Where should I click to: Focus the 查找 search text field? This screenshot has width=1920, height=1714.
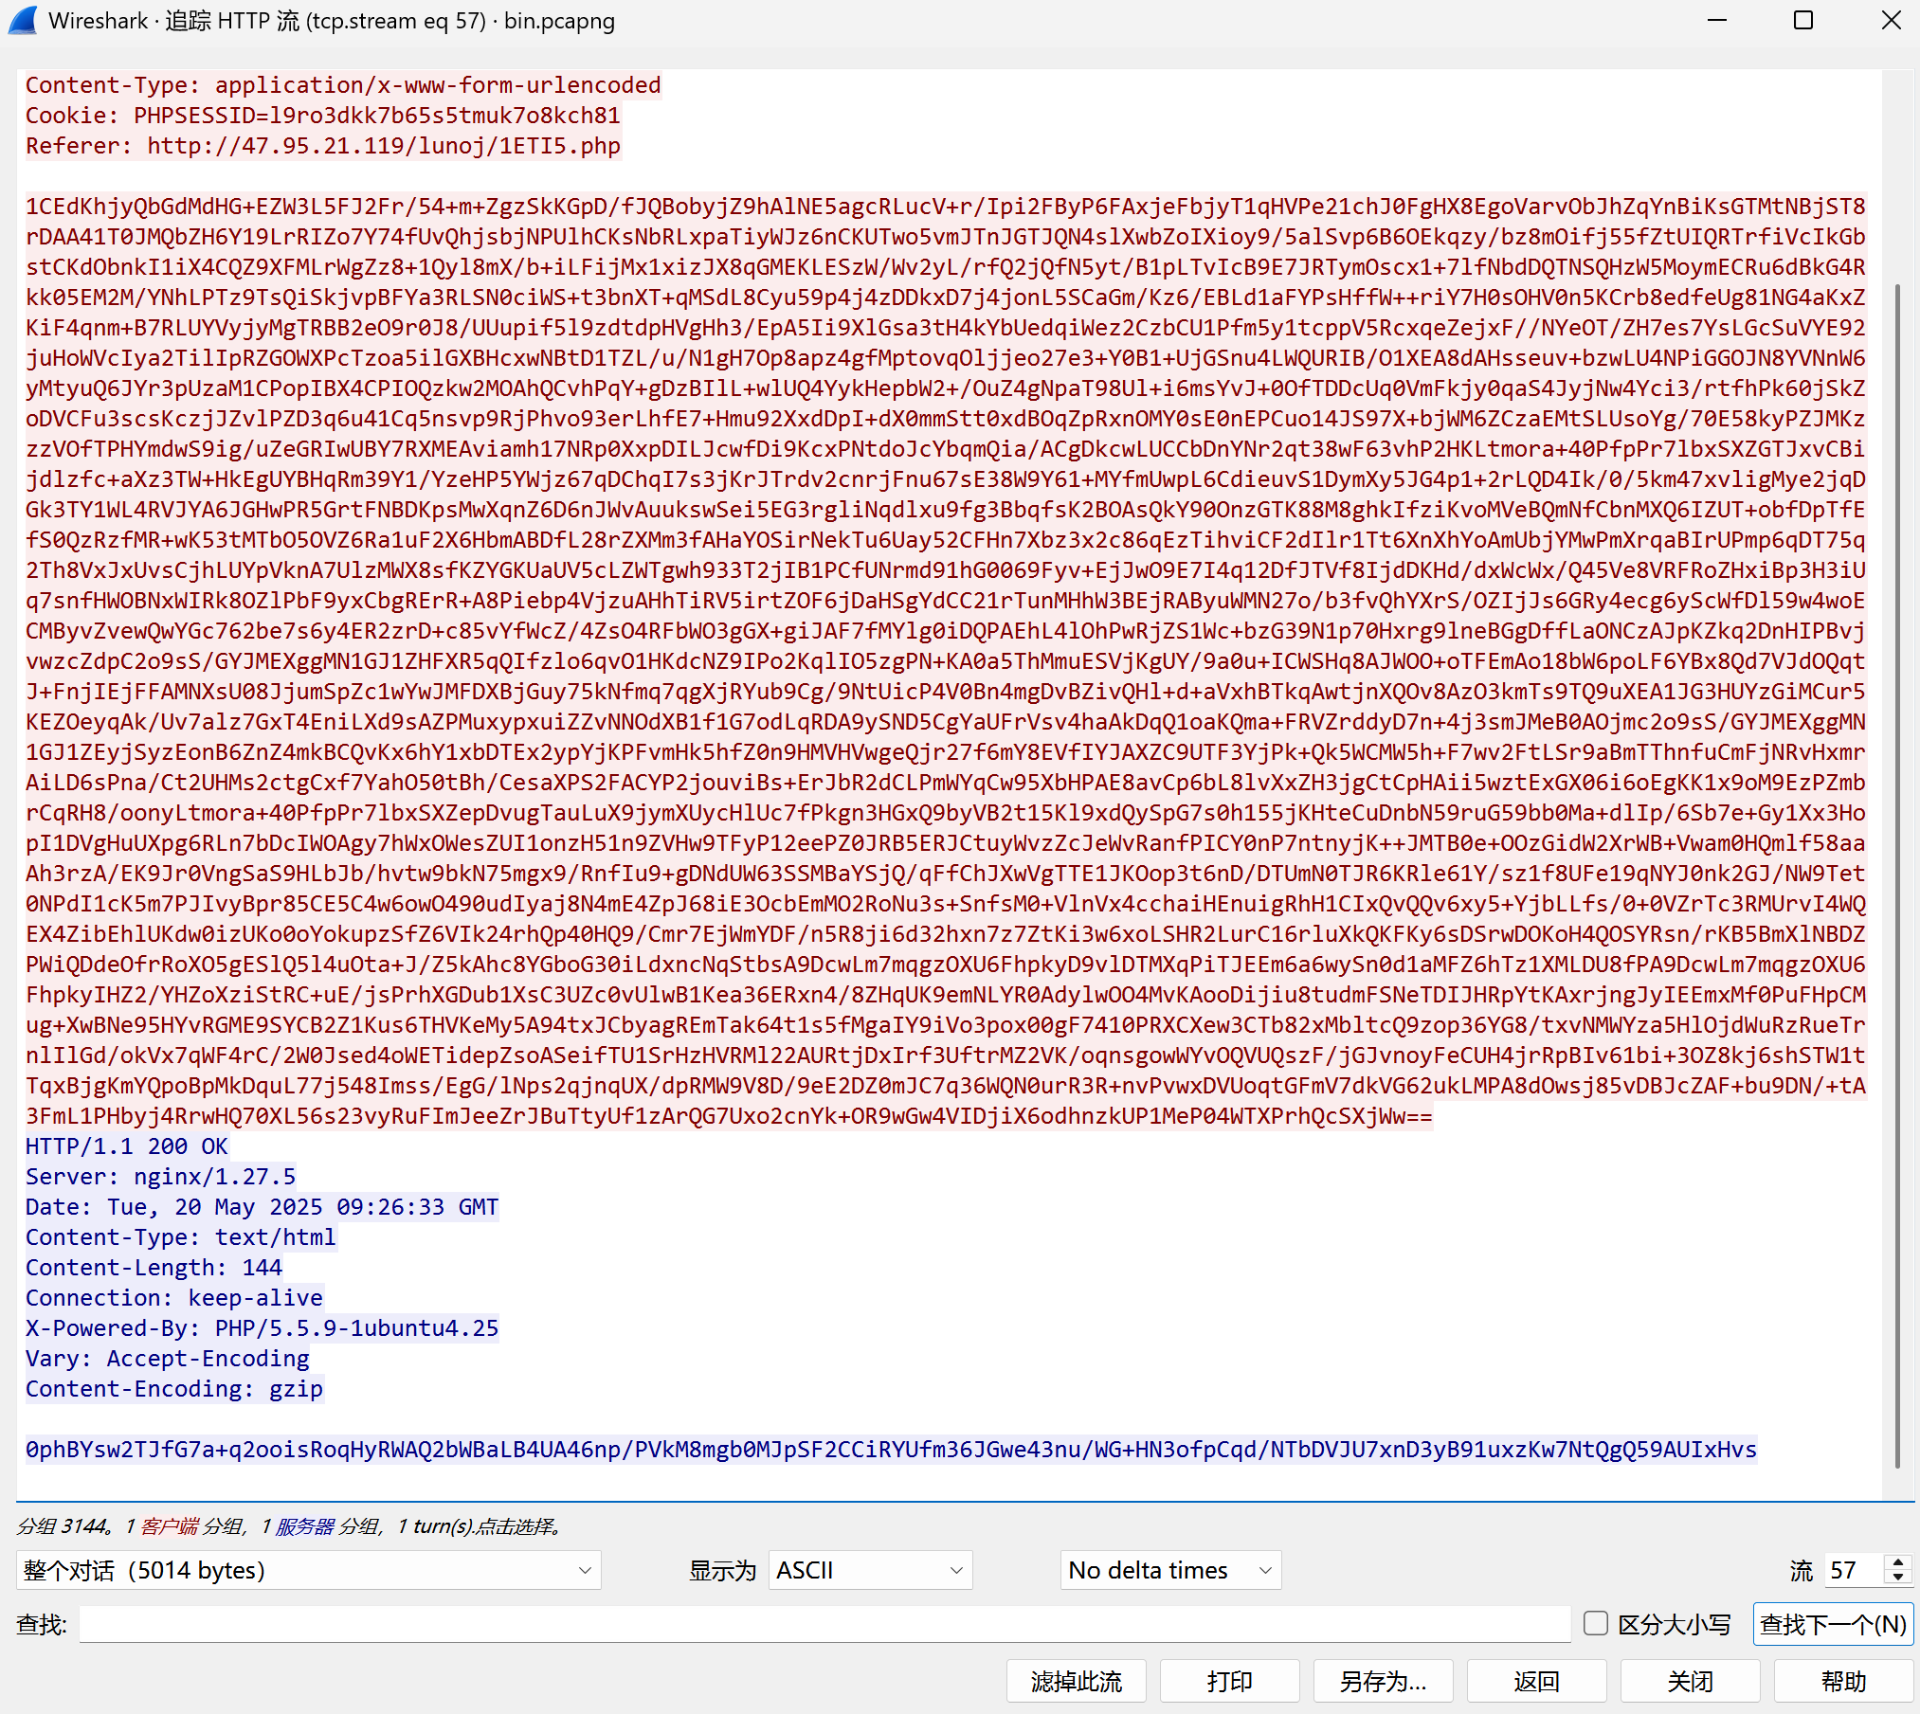point(824,1624)
